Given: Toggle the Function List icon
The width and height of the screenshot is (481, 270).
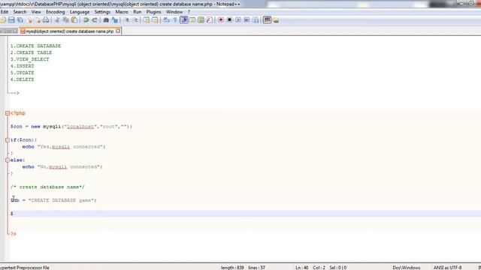Looking at the screenshot, I should tap(209, 20).
